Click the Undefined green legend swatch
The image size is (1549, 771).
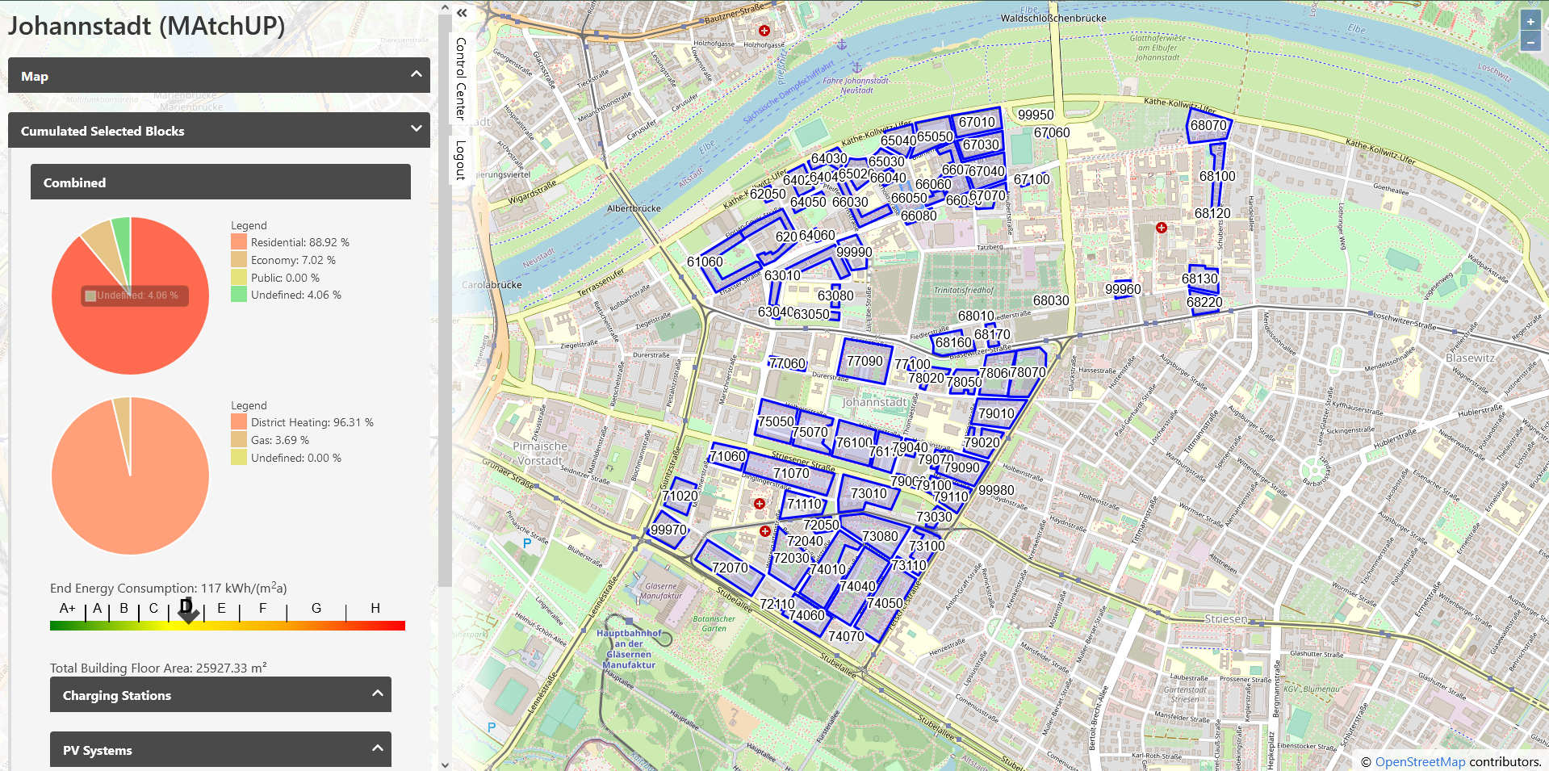coord(238,295)
